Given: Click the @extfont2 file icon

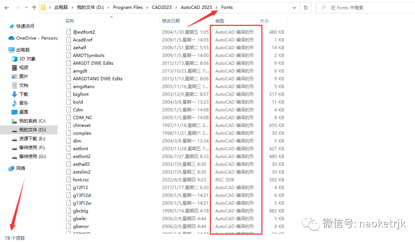Looking at the screenshot, I should (x=69, y=32).
